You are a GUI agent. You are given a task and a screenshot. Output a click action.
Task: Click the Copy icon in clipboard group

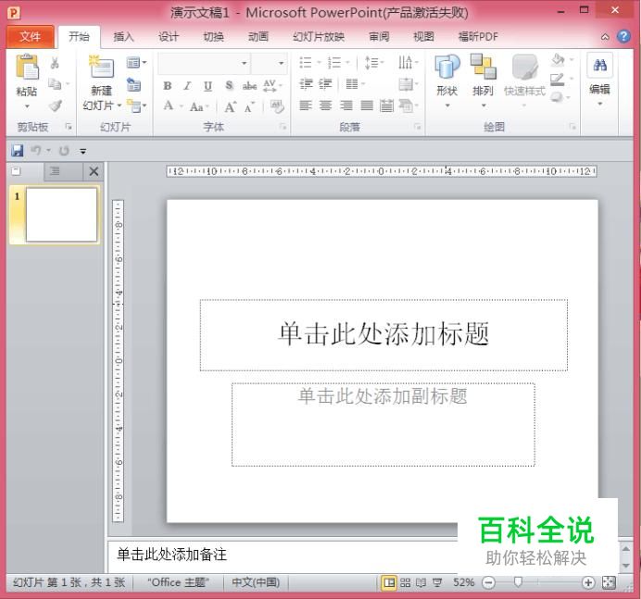point(55,83)
